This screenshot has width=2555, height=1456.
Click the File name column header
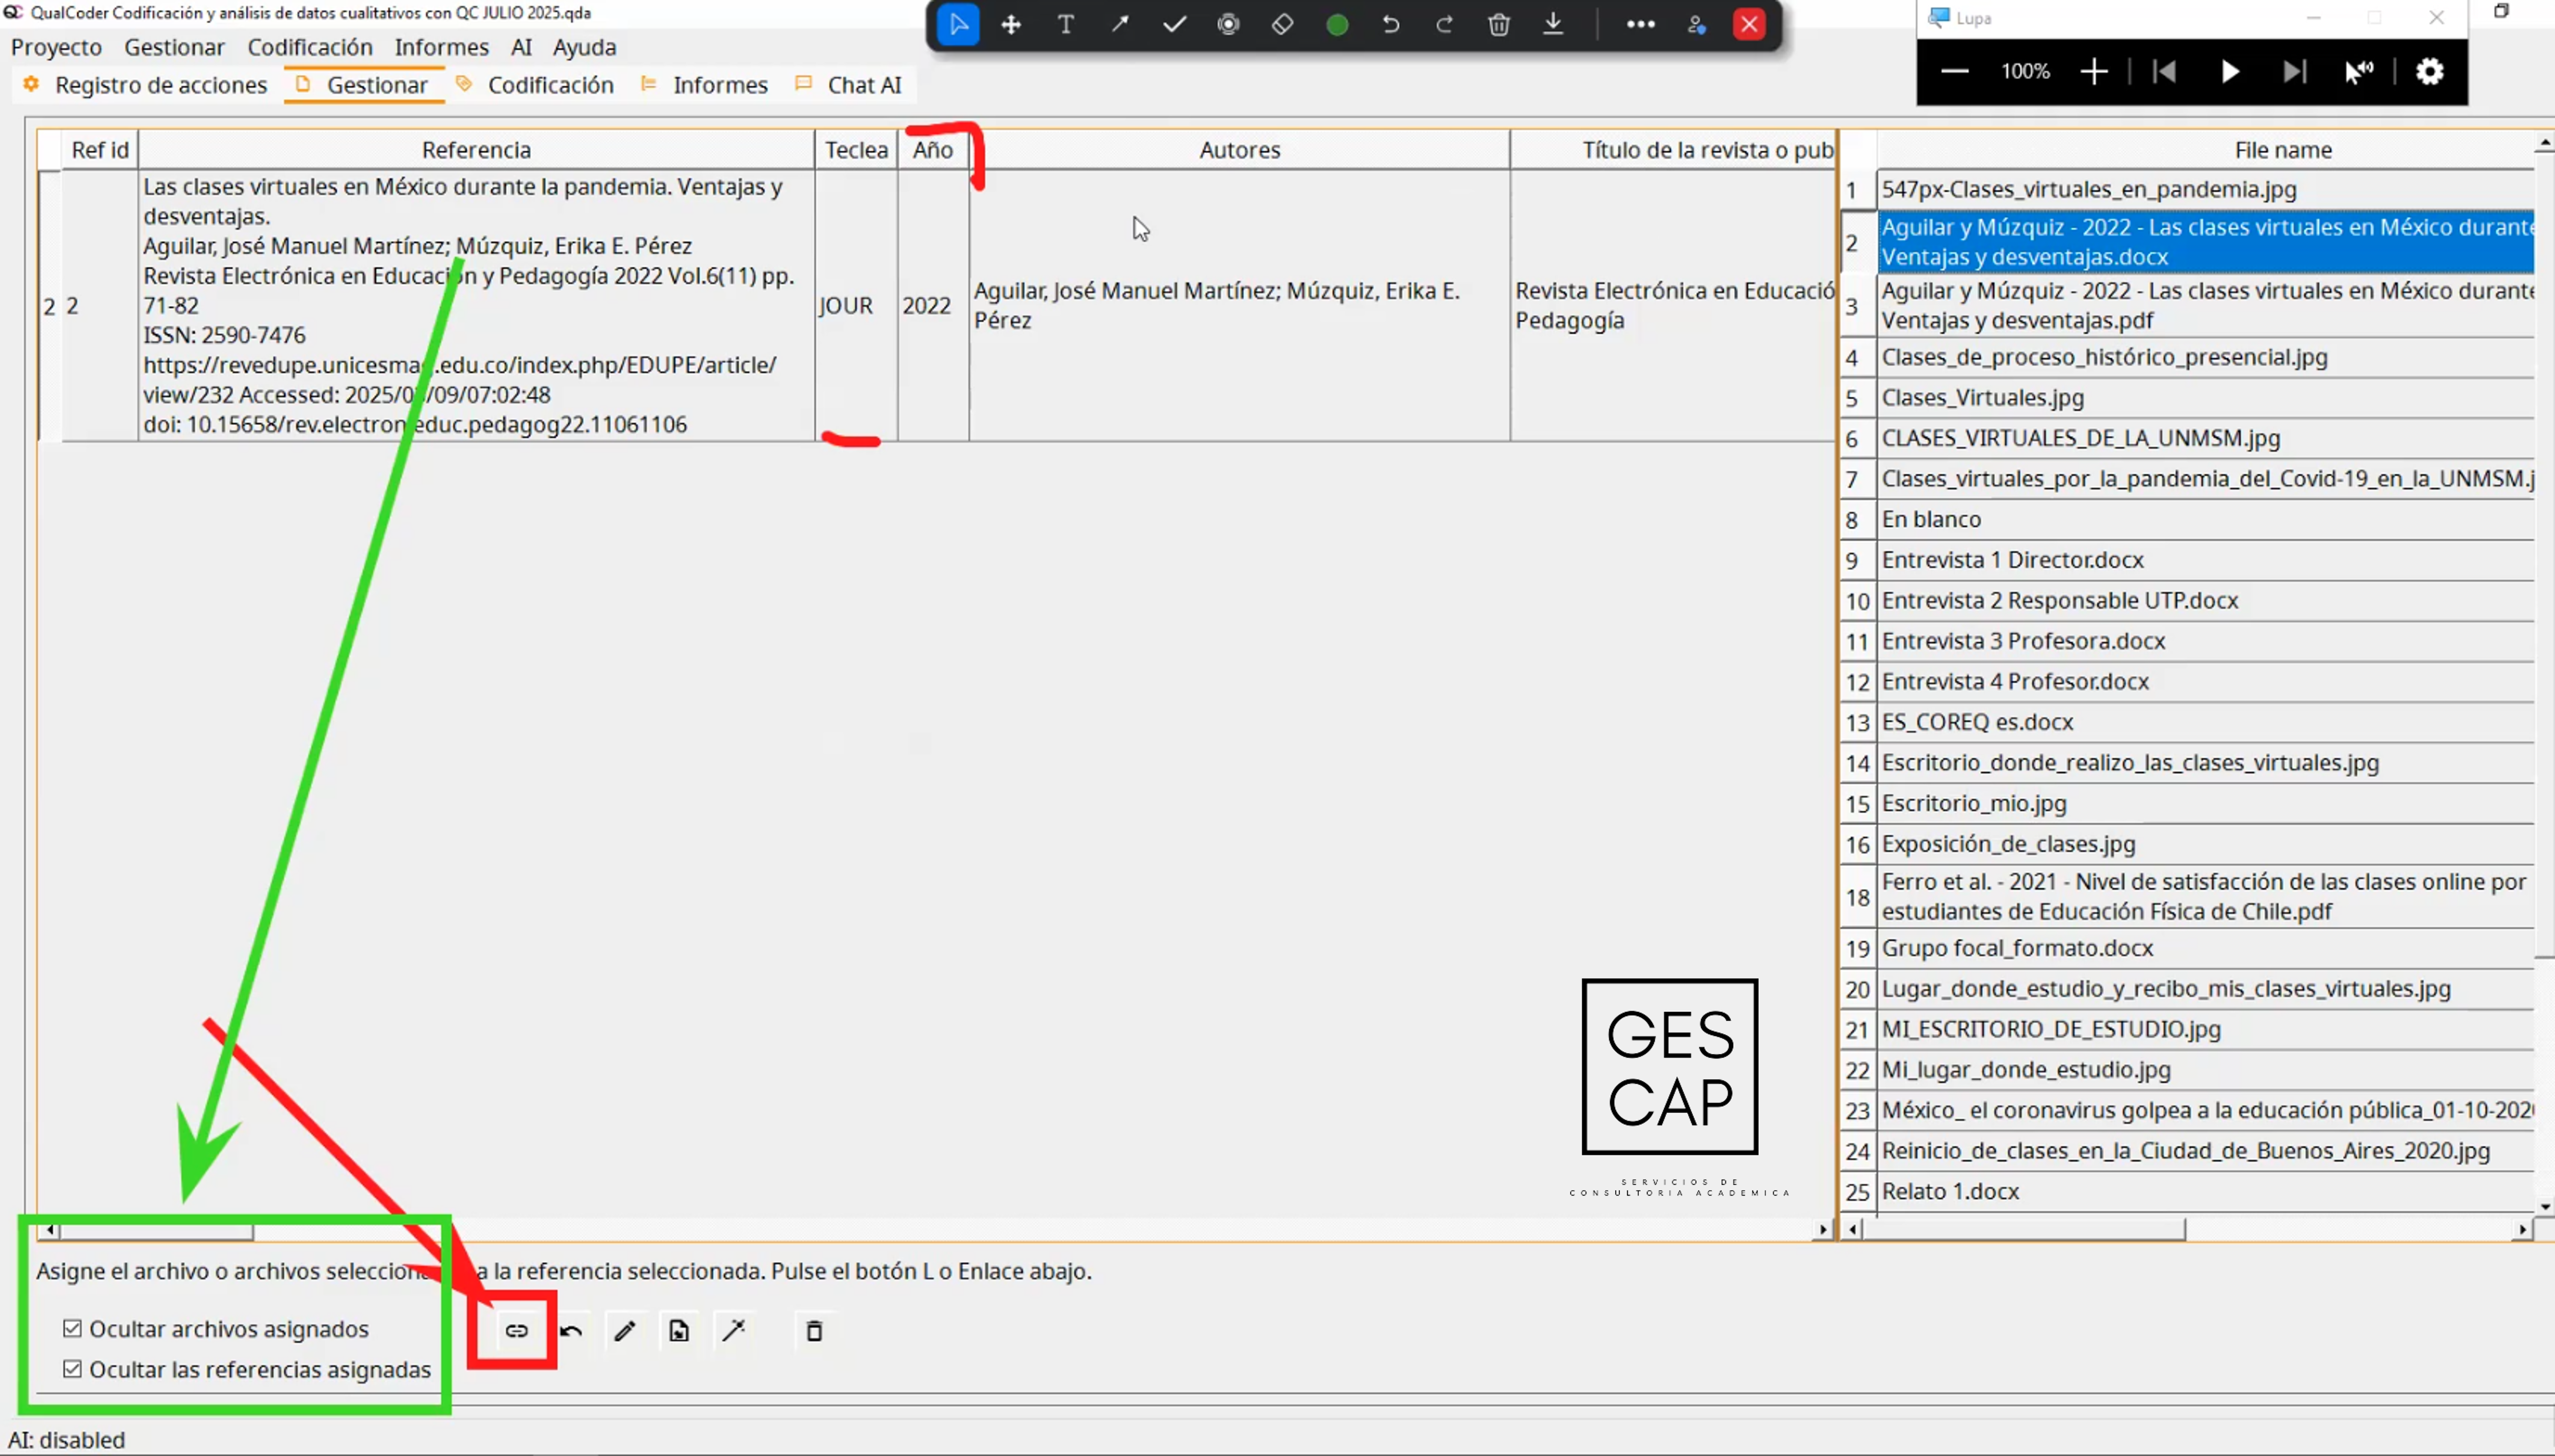(x=2205, y=150)
